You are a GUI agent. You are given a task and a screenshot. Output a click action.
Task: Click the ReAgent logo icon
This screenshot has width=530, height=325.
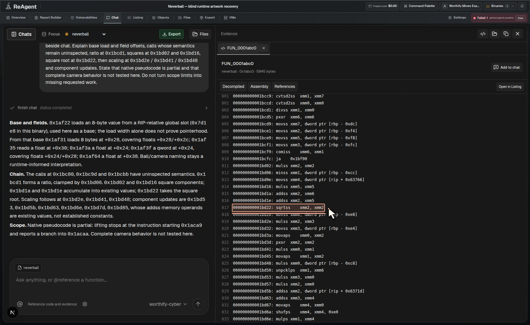pyautogui.click(x=8, y=6)
